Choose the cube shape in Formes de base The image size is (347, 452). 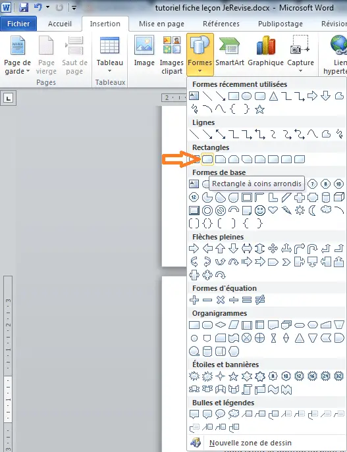coord(339,197)
